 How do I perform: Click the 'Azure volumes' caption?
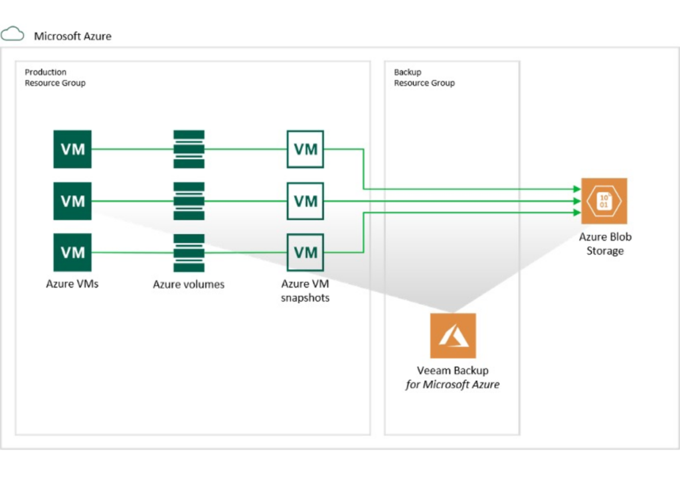(189, 285)
